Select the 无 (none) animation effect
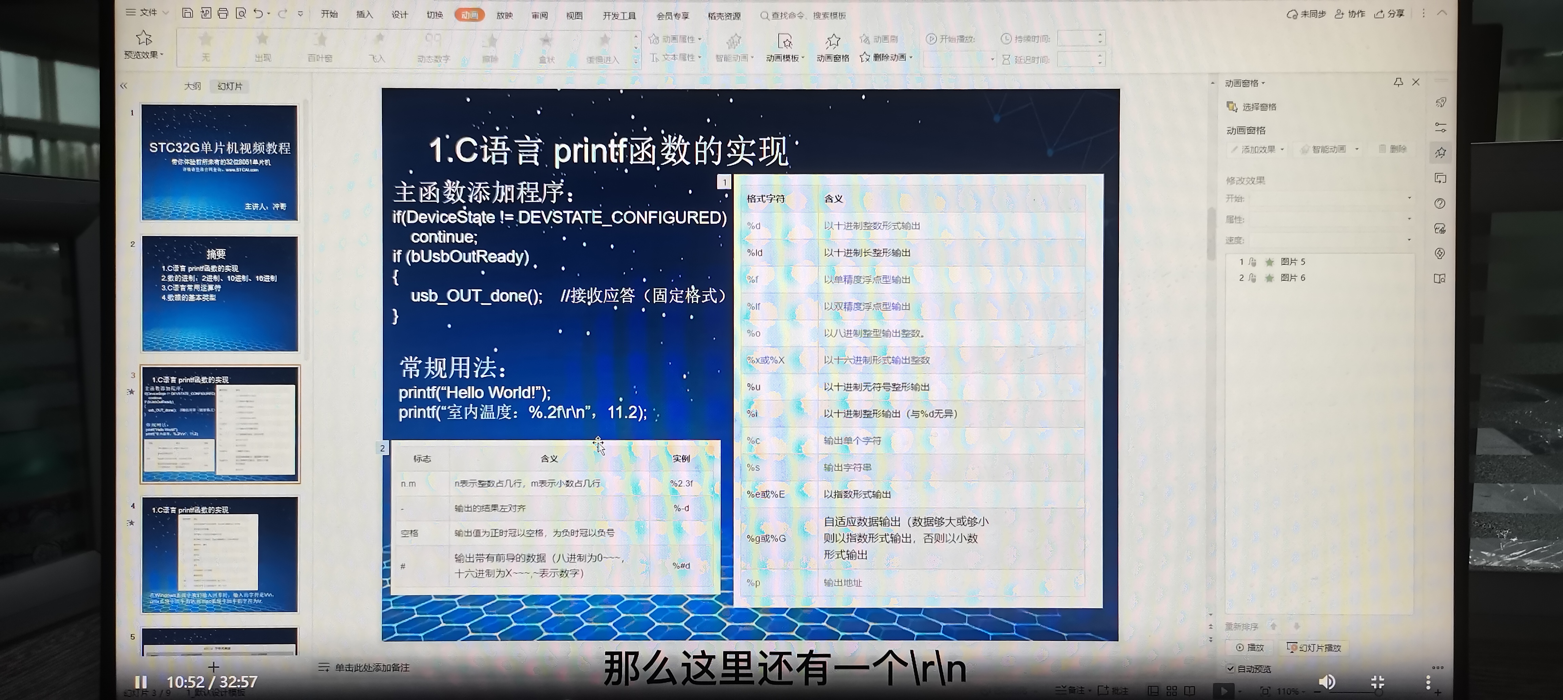The image size is (1563, 700). (206, 47)
